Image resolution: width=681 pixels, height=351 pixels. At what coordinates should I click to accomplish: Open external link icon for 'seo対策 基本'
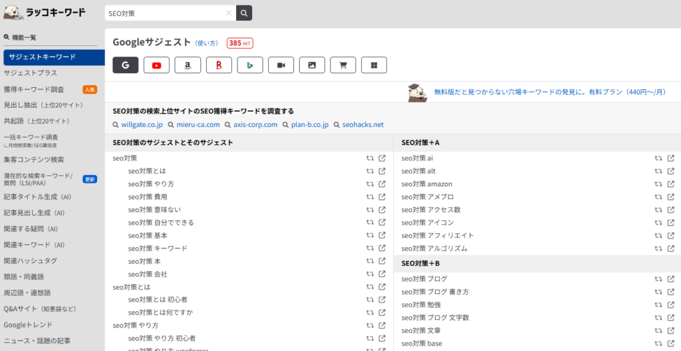[x=382, y=235]
